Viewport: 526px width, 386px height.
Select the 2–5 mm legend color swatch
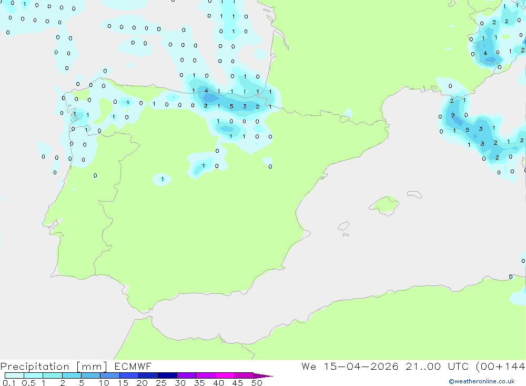pos(72,375)
